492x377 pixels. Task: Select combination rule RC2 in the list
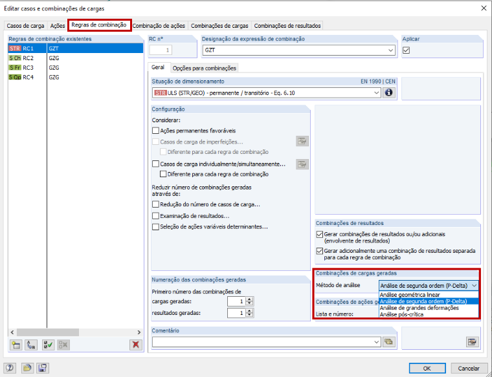[75, 58]
